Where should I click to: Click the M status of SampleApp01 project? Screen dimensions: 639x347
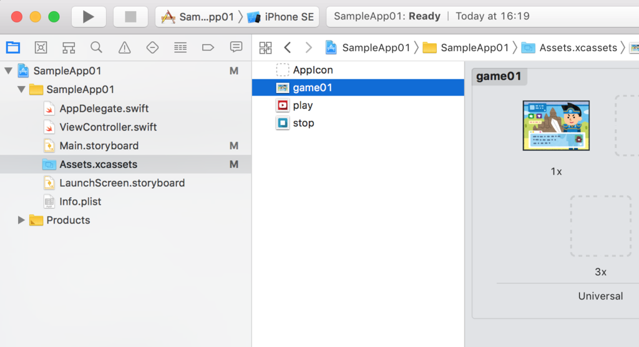234,71
